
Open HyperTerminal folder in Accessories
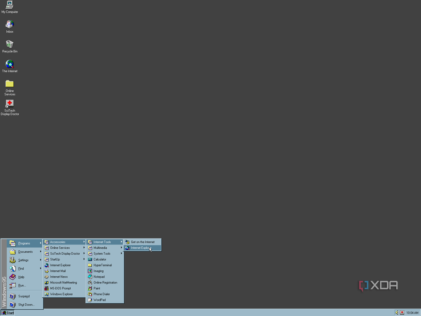point(105,265)
